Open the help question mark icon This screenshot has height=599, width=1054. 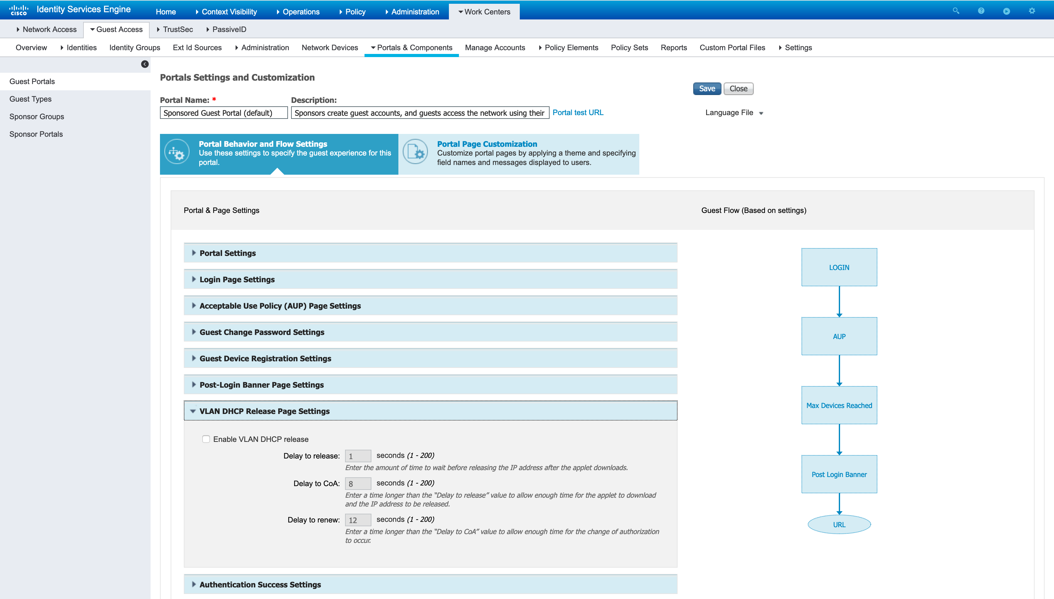click(981, 11)
